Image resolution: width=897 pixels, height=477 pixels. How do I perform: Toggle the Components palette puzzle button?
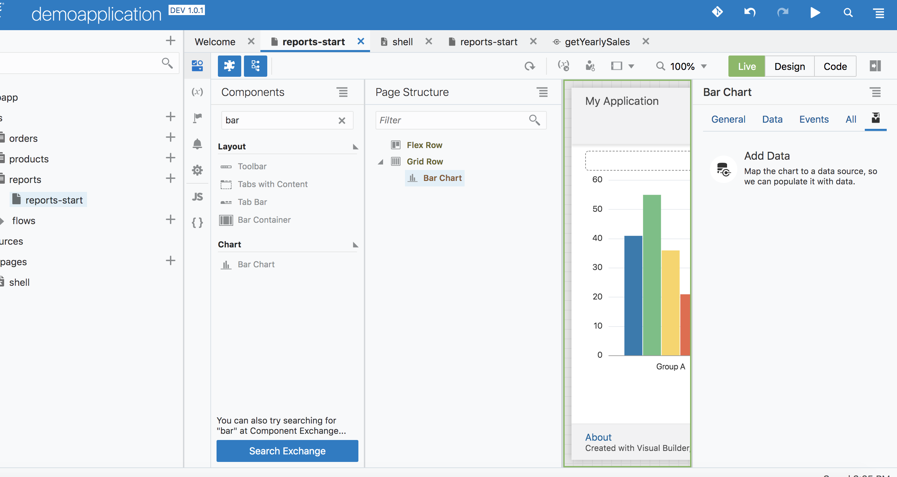click(230, 66)
